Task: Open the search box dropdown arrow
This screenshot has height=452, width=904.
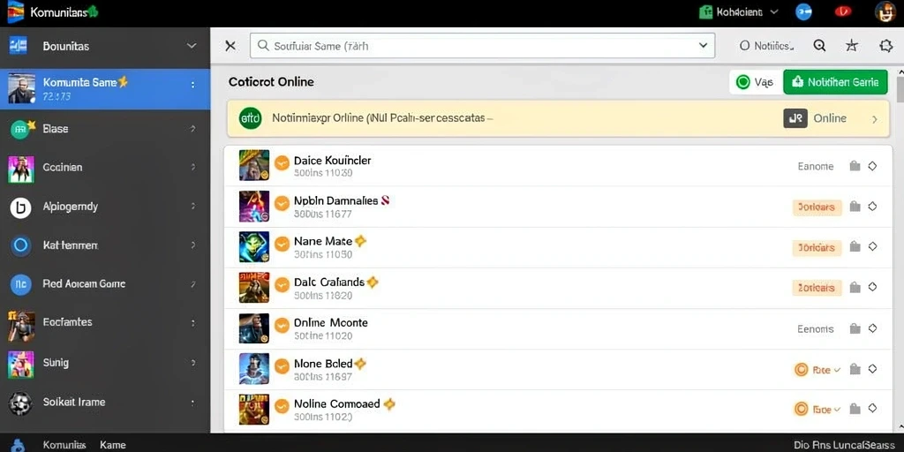Action: coord(702,46)
